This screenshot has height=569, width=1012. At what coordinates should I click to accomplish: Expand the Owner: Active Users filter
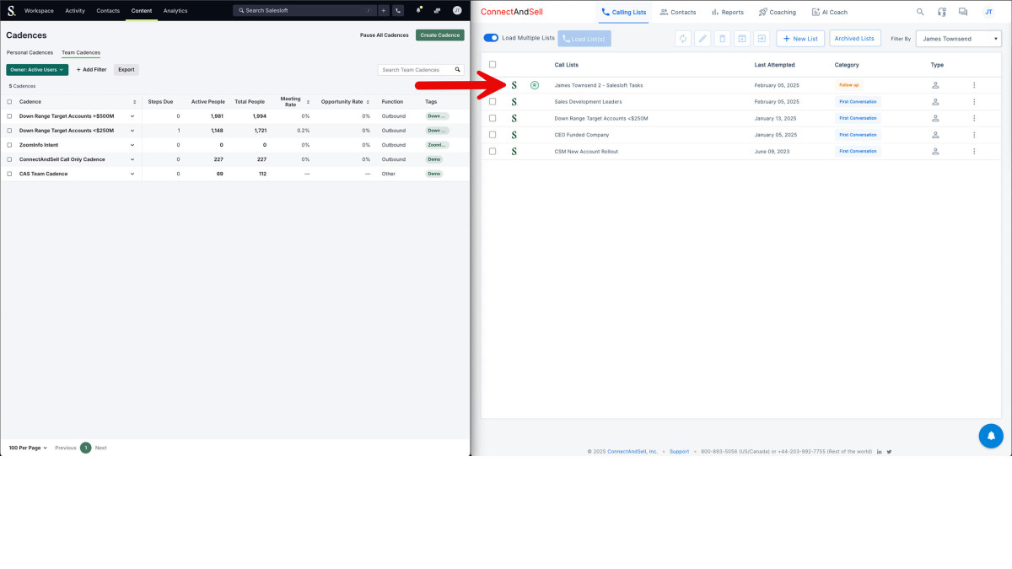pyautogui.click(x=37, y=70)
